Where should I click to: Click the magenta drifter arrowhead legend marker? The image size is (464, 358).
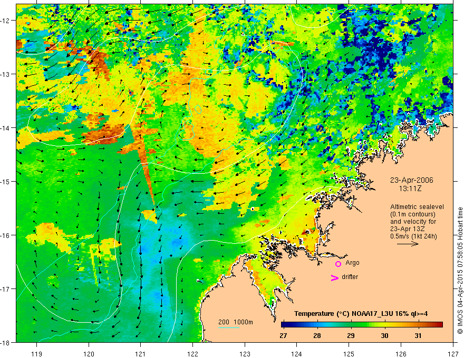tap(334, 277)
